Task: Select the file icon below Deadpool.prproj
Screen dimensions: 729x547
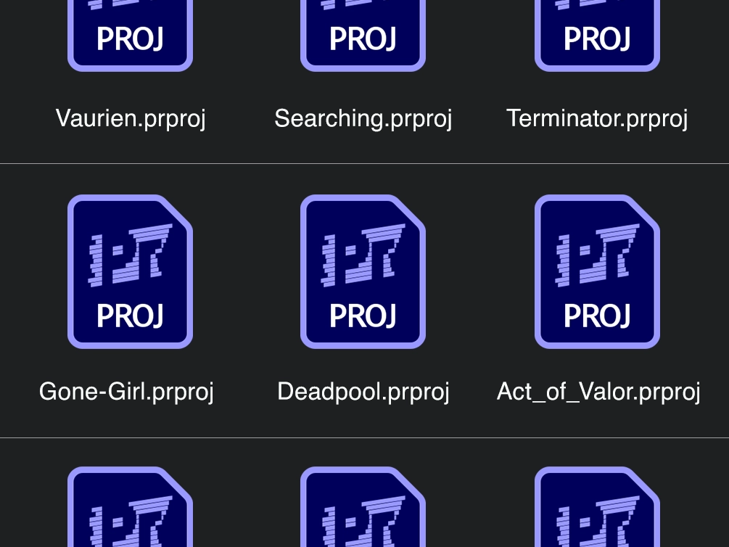Action: click(x=363, y=508)
